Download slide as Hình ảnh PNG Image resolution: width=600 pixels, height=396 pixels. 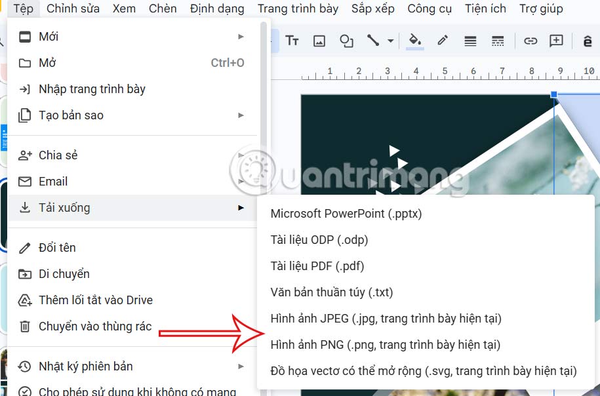(x=385, y=344)
